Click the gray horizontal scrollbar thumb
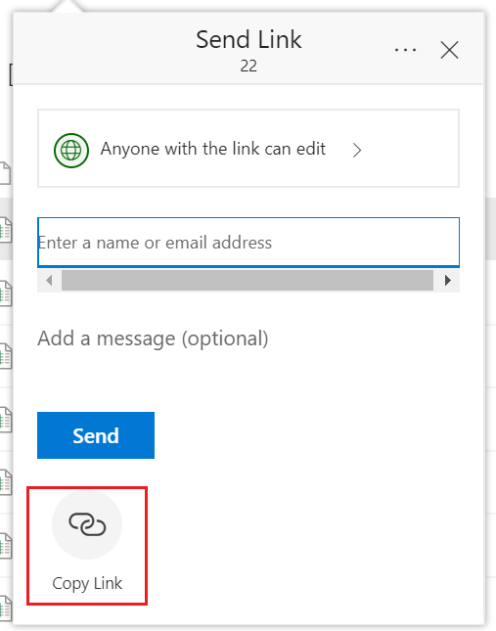 (247, 280)
